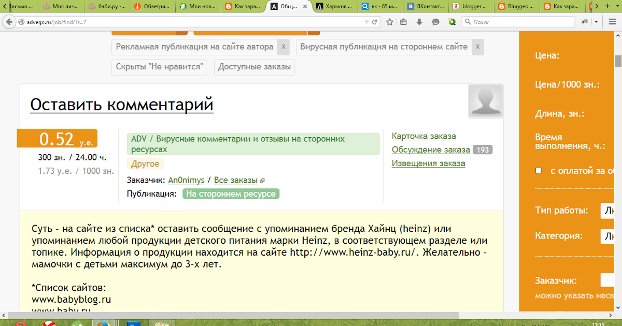Open the dropdown arrow next to extension icon

pyautogui.click(x=597, y=22)
